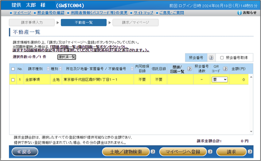
Task: Select 不動産一覧 step tab
Action: pos(84,22)
